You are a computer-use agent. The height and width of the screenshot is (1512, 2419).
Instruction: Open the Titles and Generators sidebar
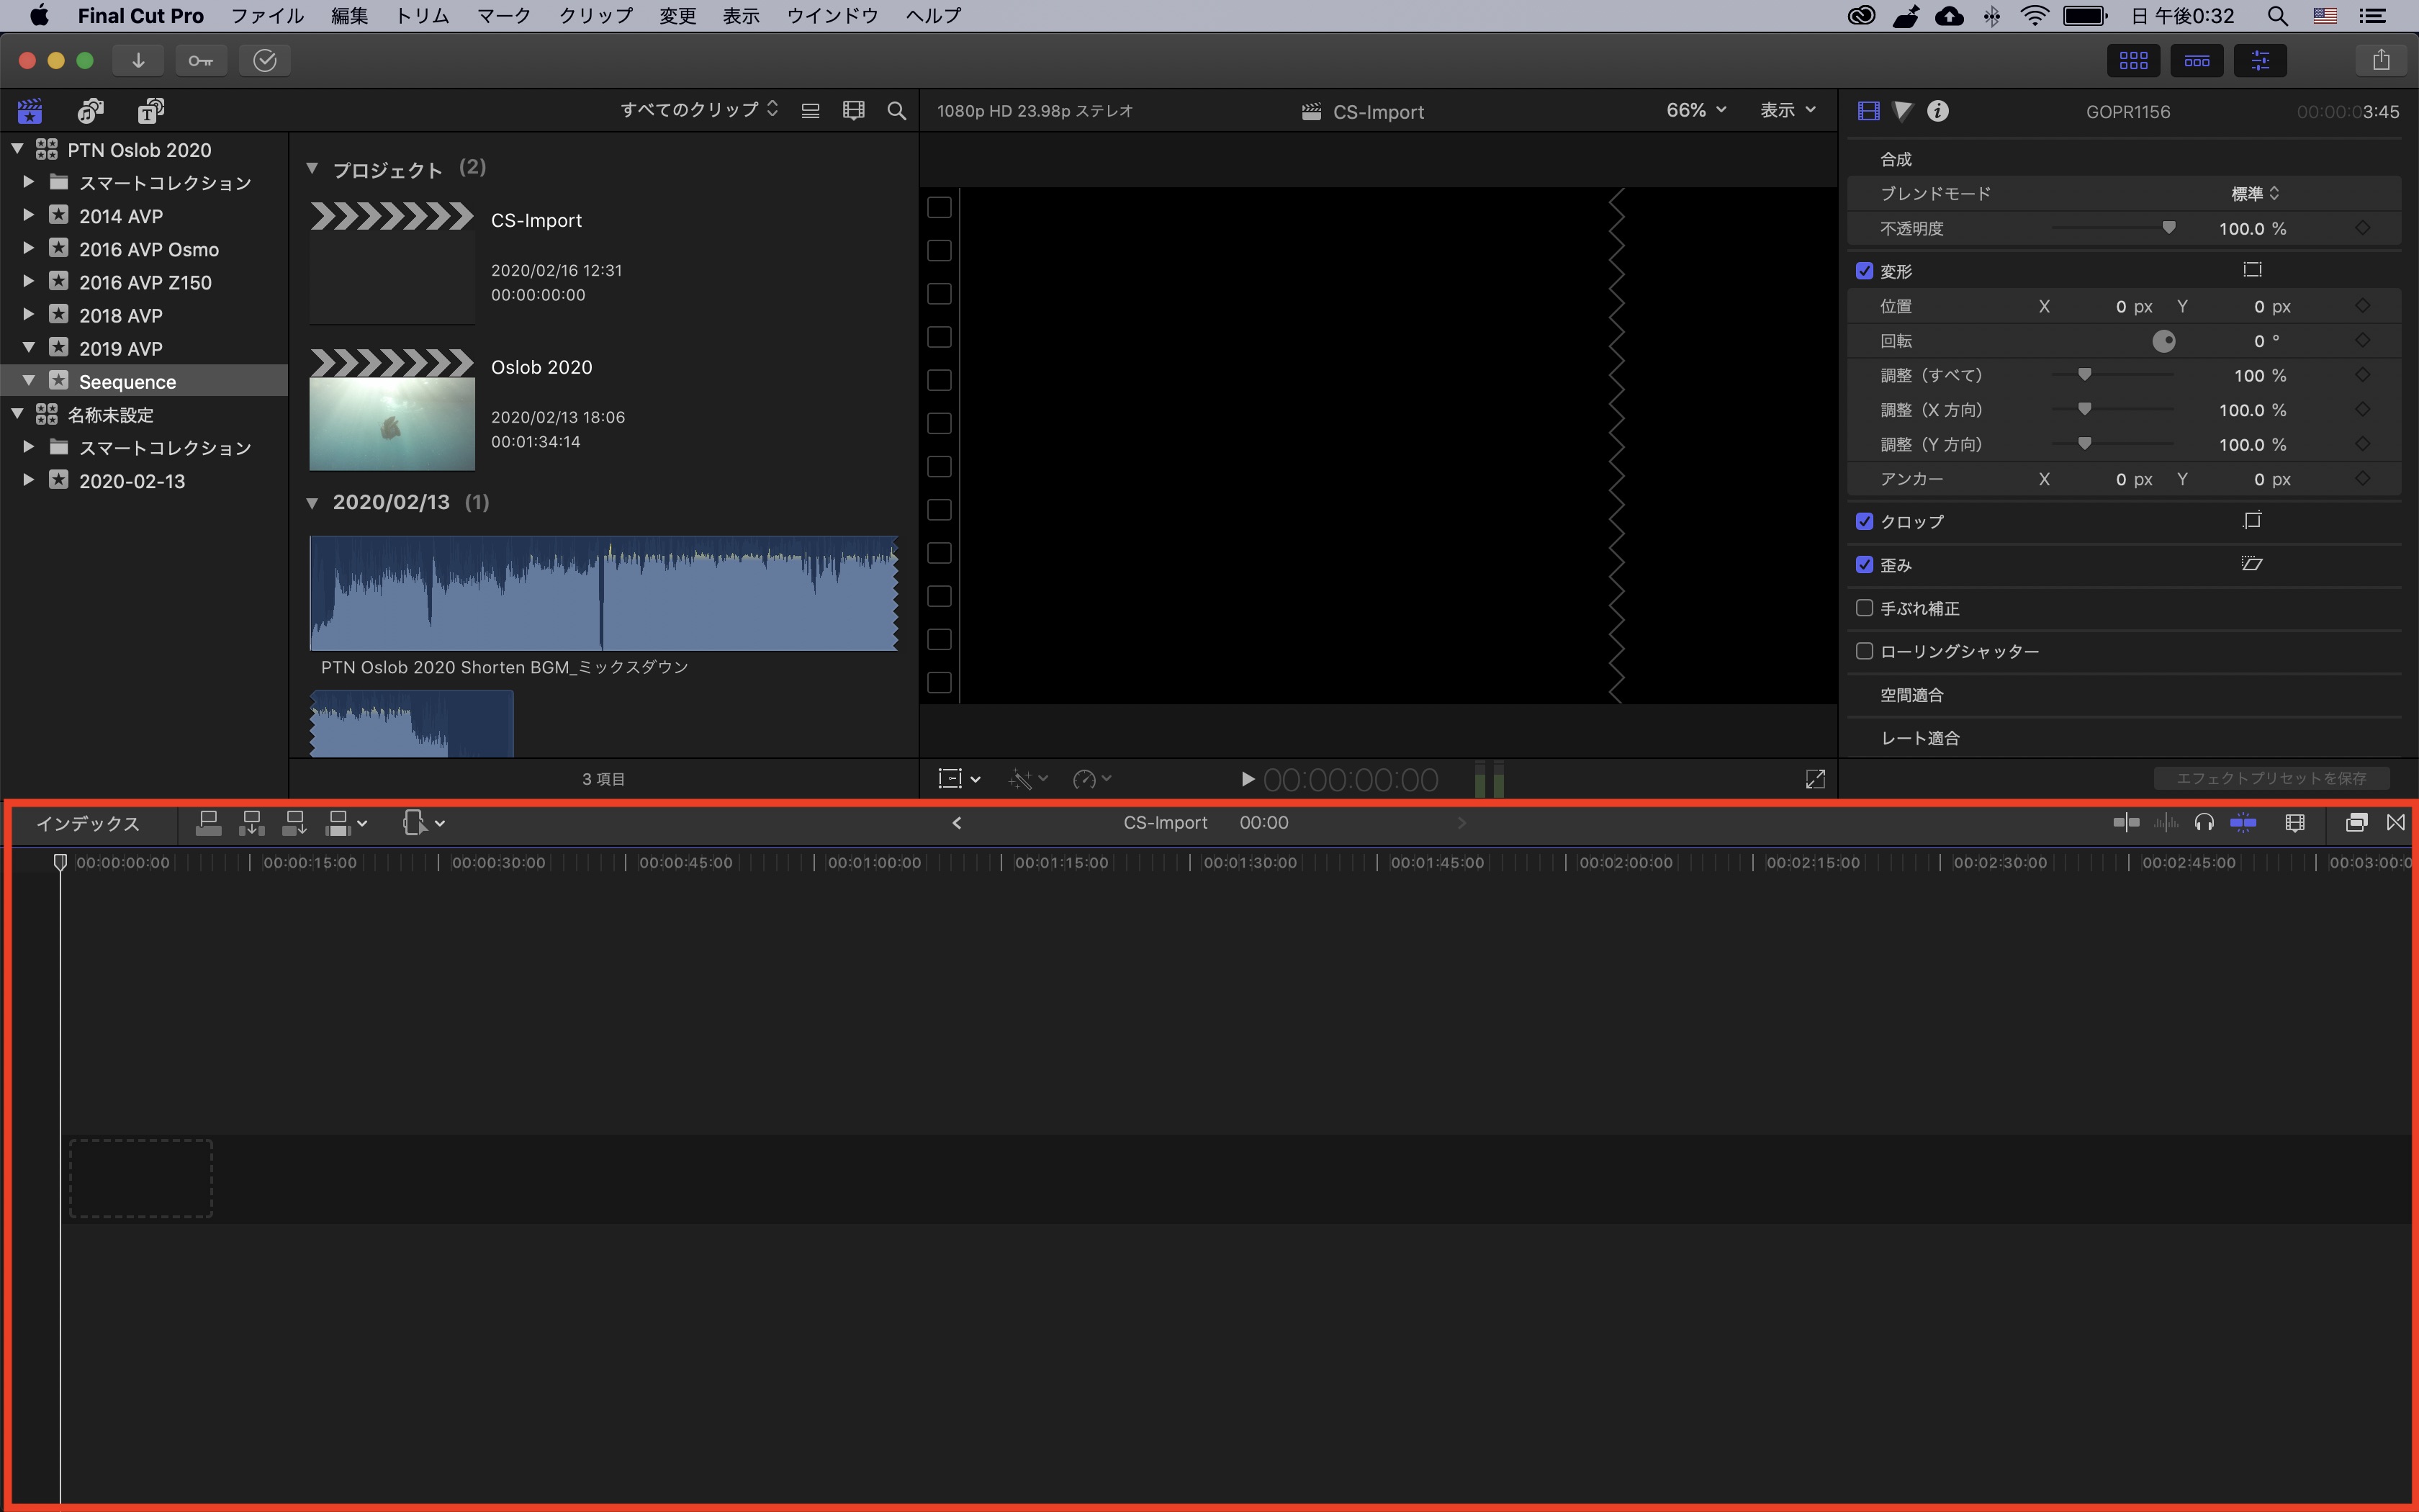150,110
